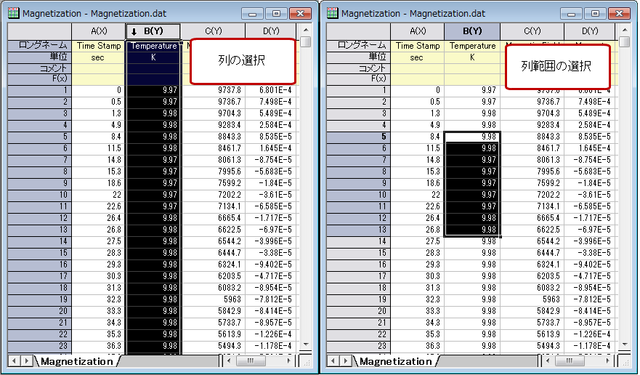Click cell 5963 in left window
This screenshot has height=375, width=640.
click(x=213, y=299)
